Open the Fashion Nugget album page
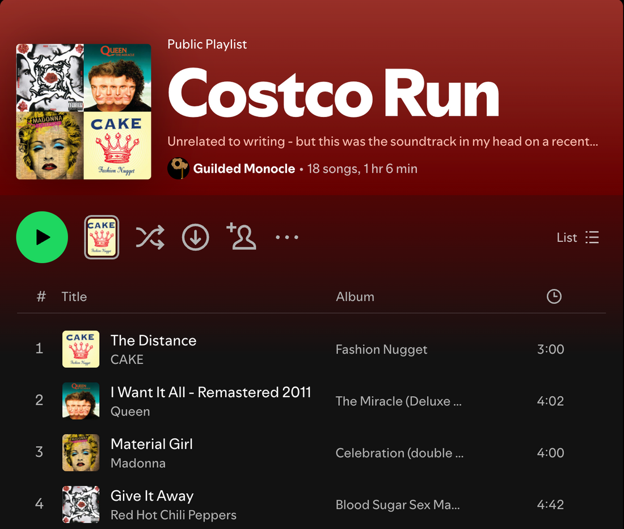 (x=381, y=349)
